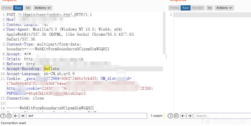
Task: Open response search help icon
Action: click(x=170, y=116)
